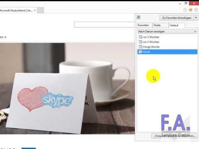
Task: Click the pin Favorites Center icon
Action: point(138,17)
